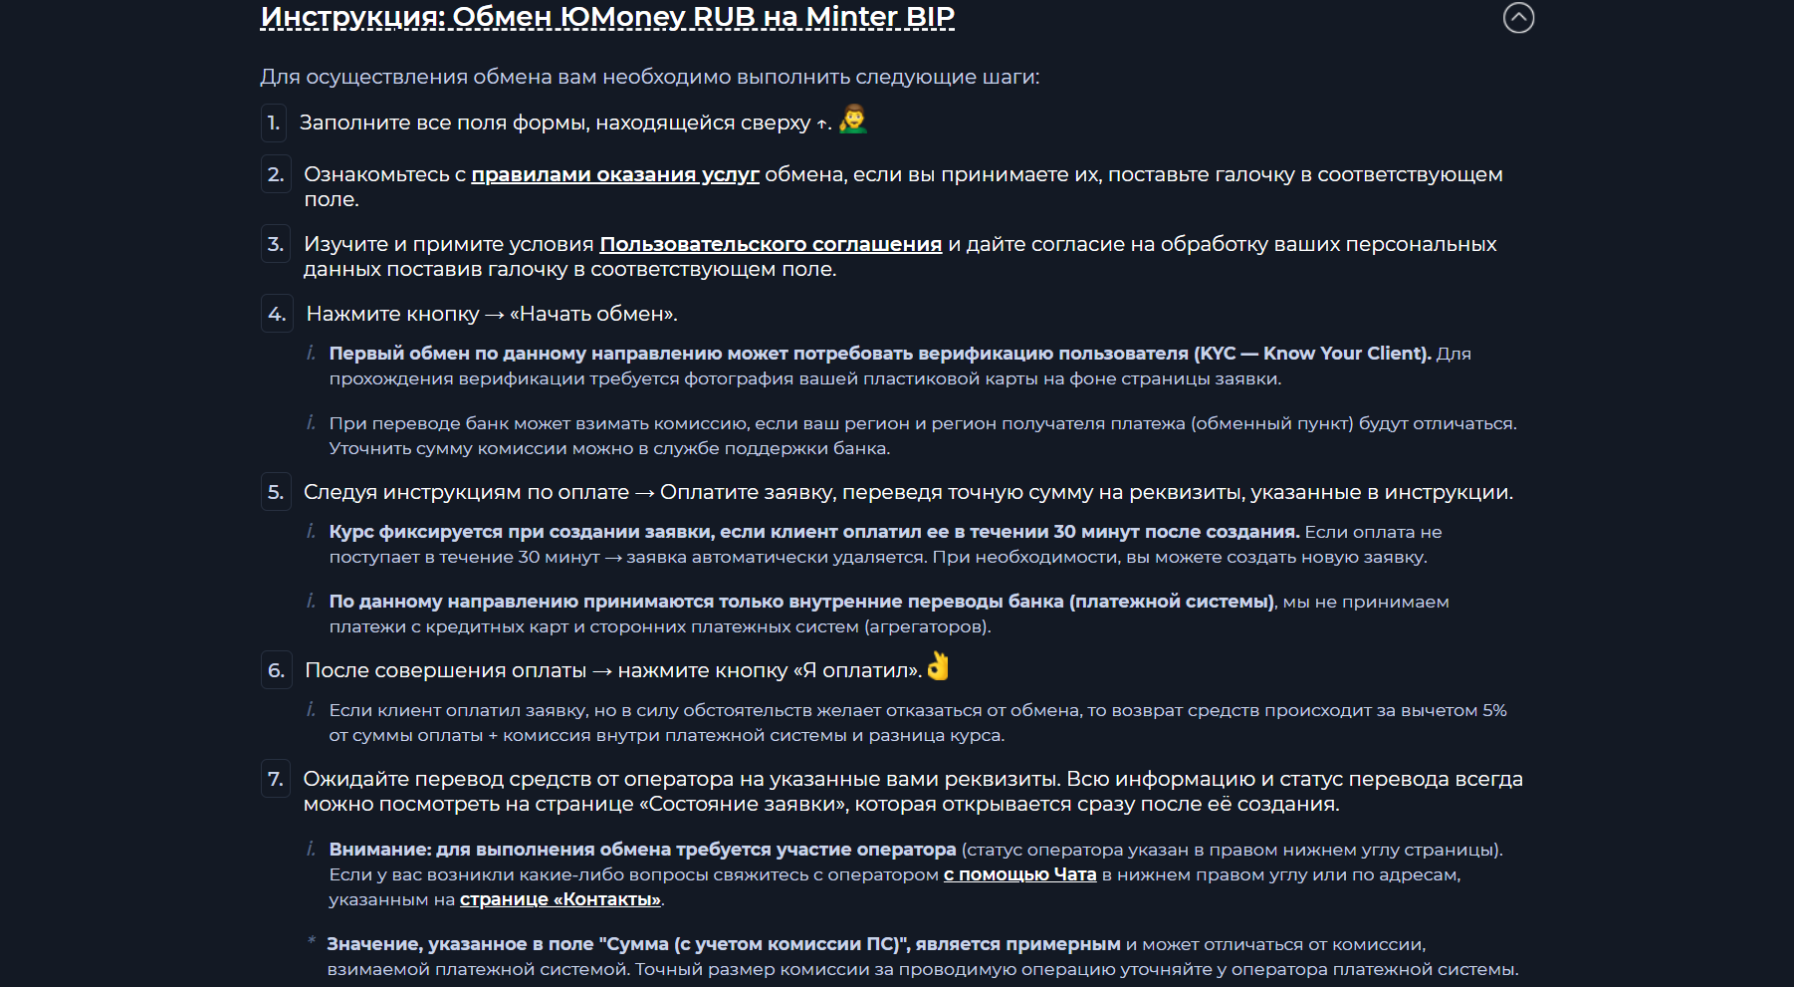This screenshot has width=1794, height=987.
Task: Click the OK hand emoji after «Я оплатил»
Action: 938,666
